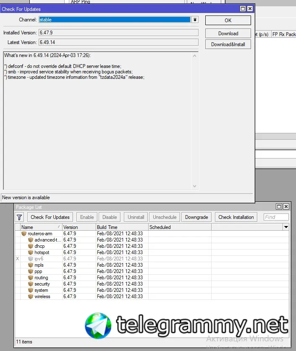Screen dimensions: 296x351
Task: Click the dhcp package name
Action: [x=39, y=246]
